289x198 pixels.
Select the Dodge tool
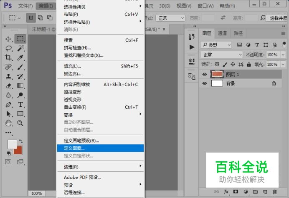[x=20, y=95]
